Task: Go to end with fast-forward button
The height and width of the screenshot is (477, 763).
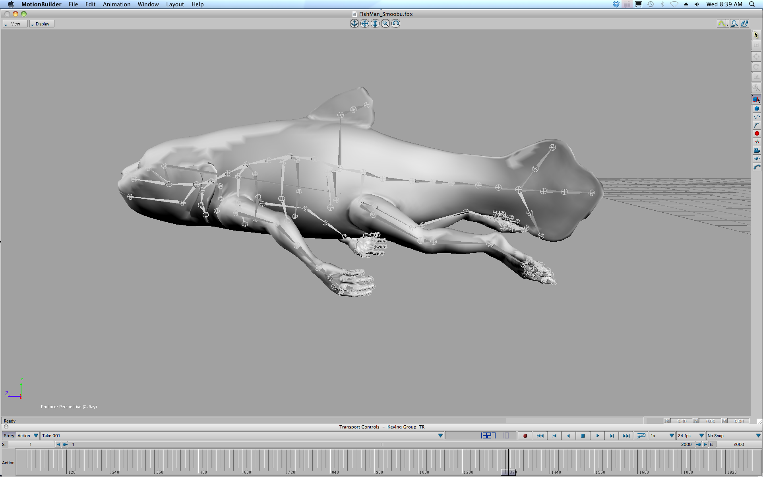Action: coord(626,436)
